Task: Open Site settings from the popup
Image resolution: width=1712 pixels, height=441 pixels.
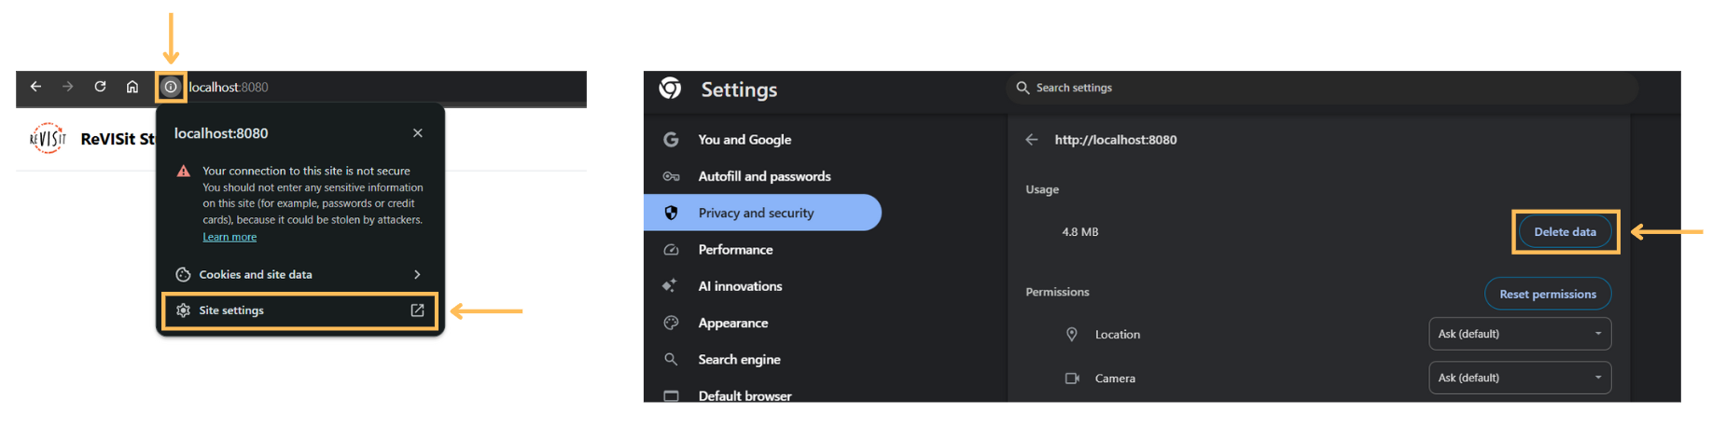Action: [x=299, y=310]
